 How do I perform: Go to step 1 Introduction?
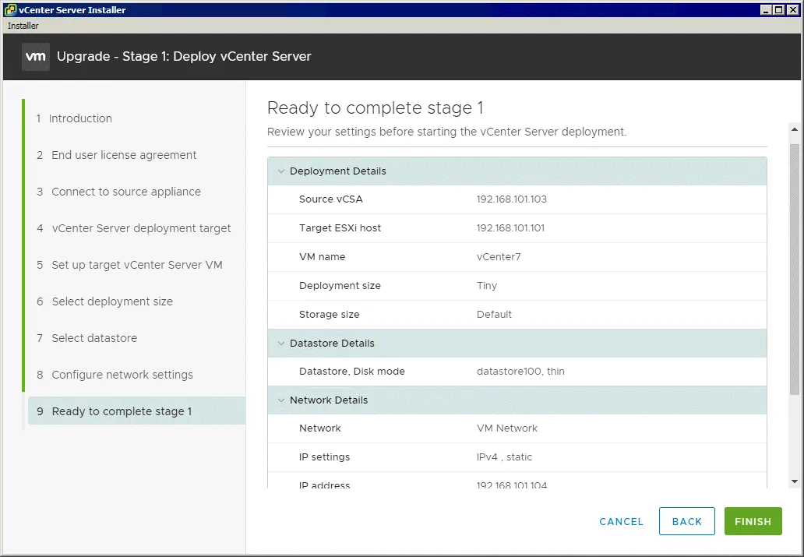[80, 118]
